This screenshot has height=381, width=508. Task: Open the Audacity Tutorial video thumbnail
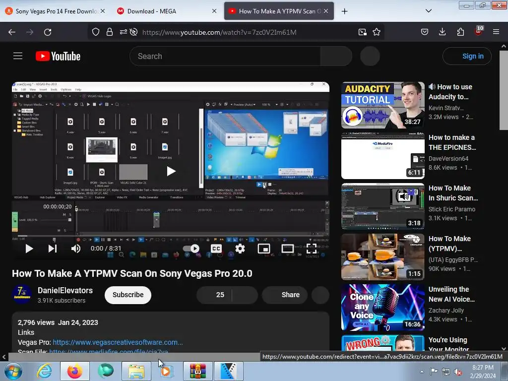[382, 105]
